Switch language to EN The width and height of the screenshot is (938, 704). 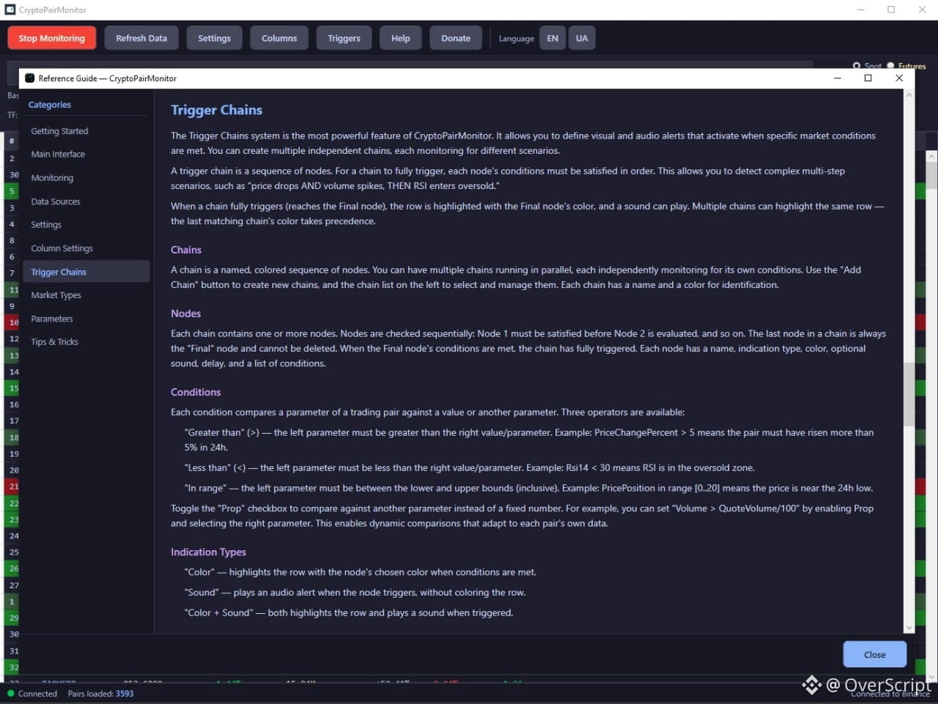pyautogui.click(x=553, y=38)
